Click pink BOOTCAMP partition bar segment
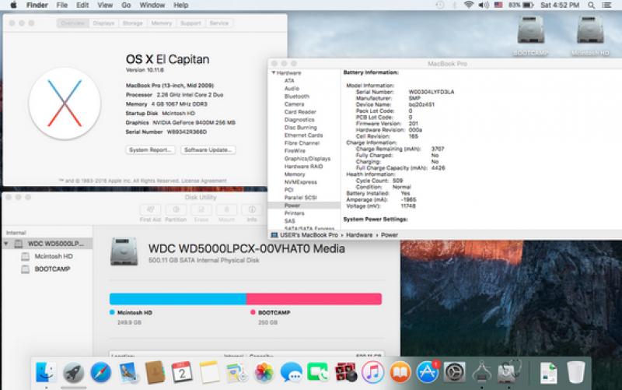This screenshot has width=622, height=390. [x=314, y=299]
